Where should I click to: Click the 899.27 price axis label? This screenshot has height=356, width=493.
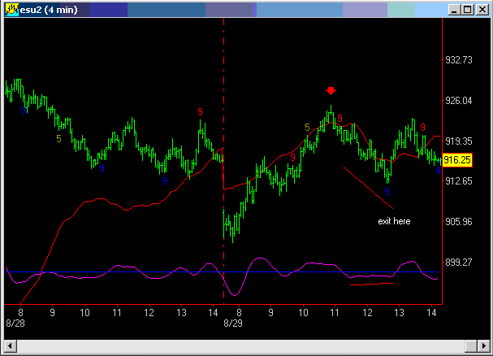pos(459,262)
